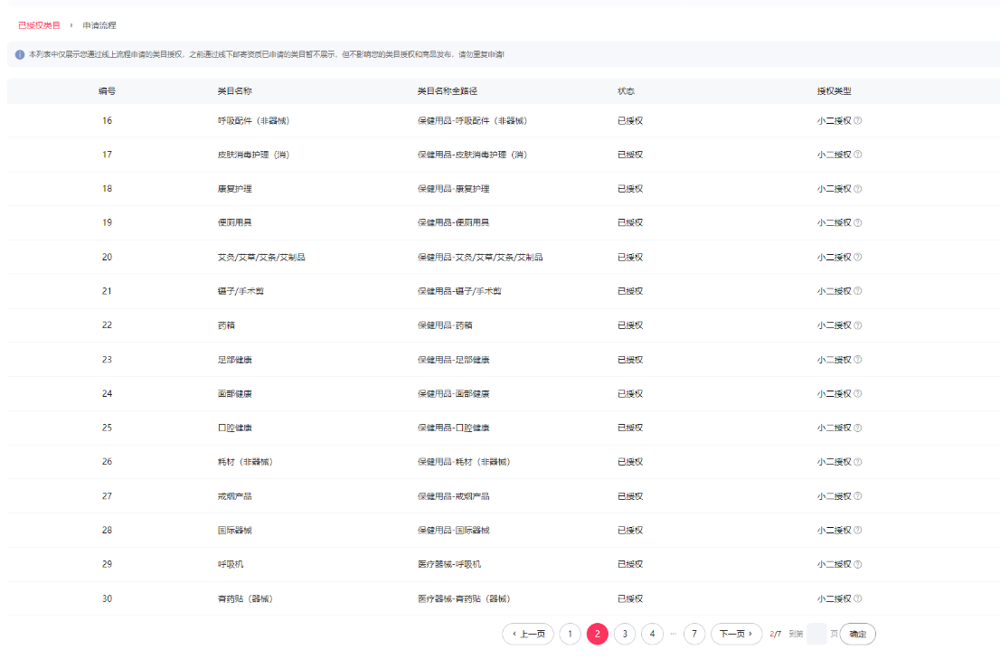Click help icon beside 小二授权 in row 28
The width and height of the screenshot is (1000, 659).
coord(858,530)
